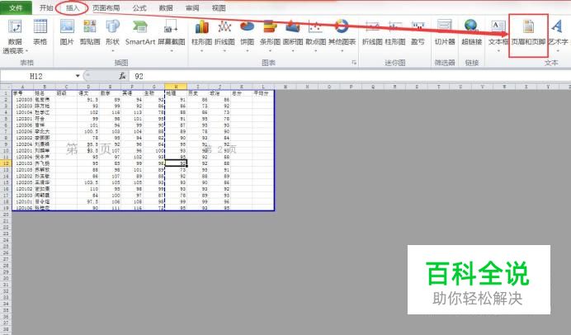Open the 页面布局 (Page Layout) tab
Viewport: 571px width, 335px height.
tap(106, 7)
